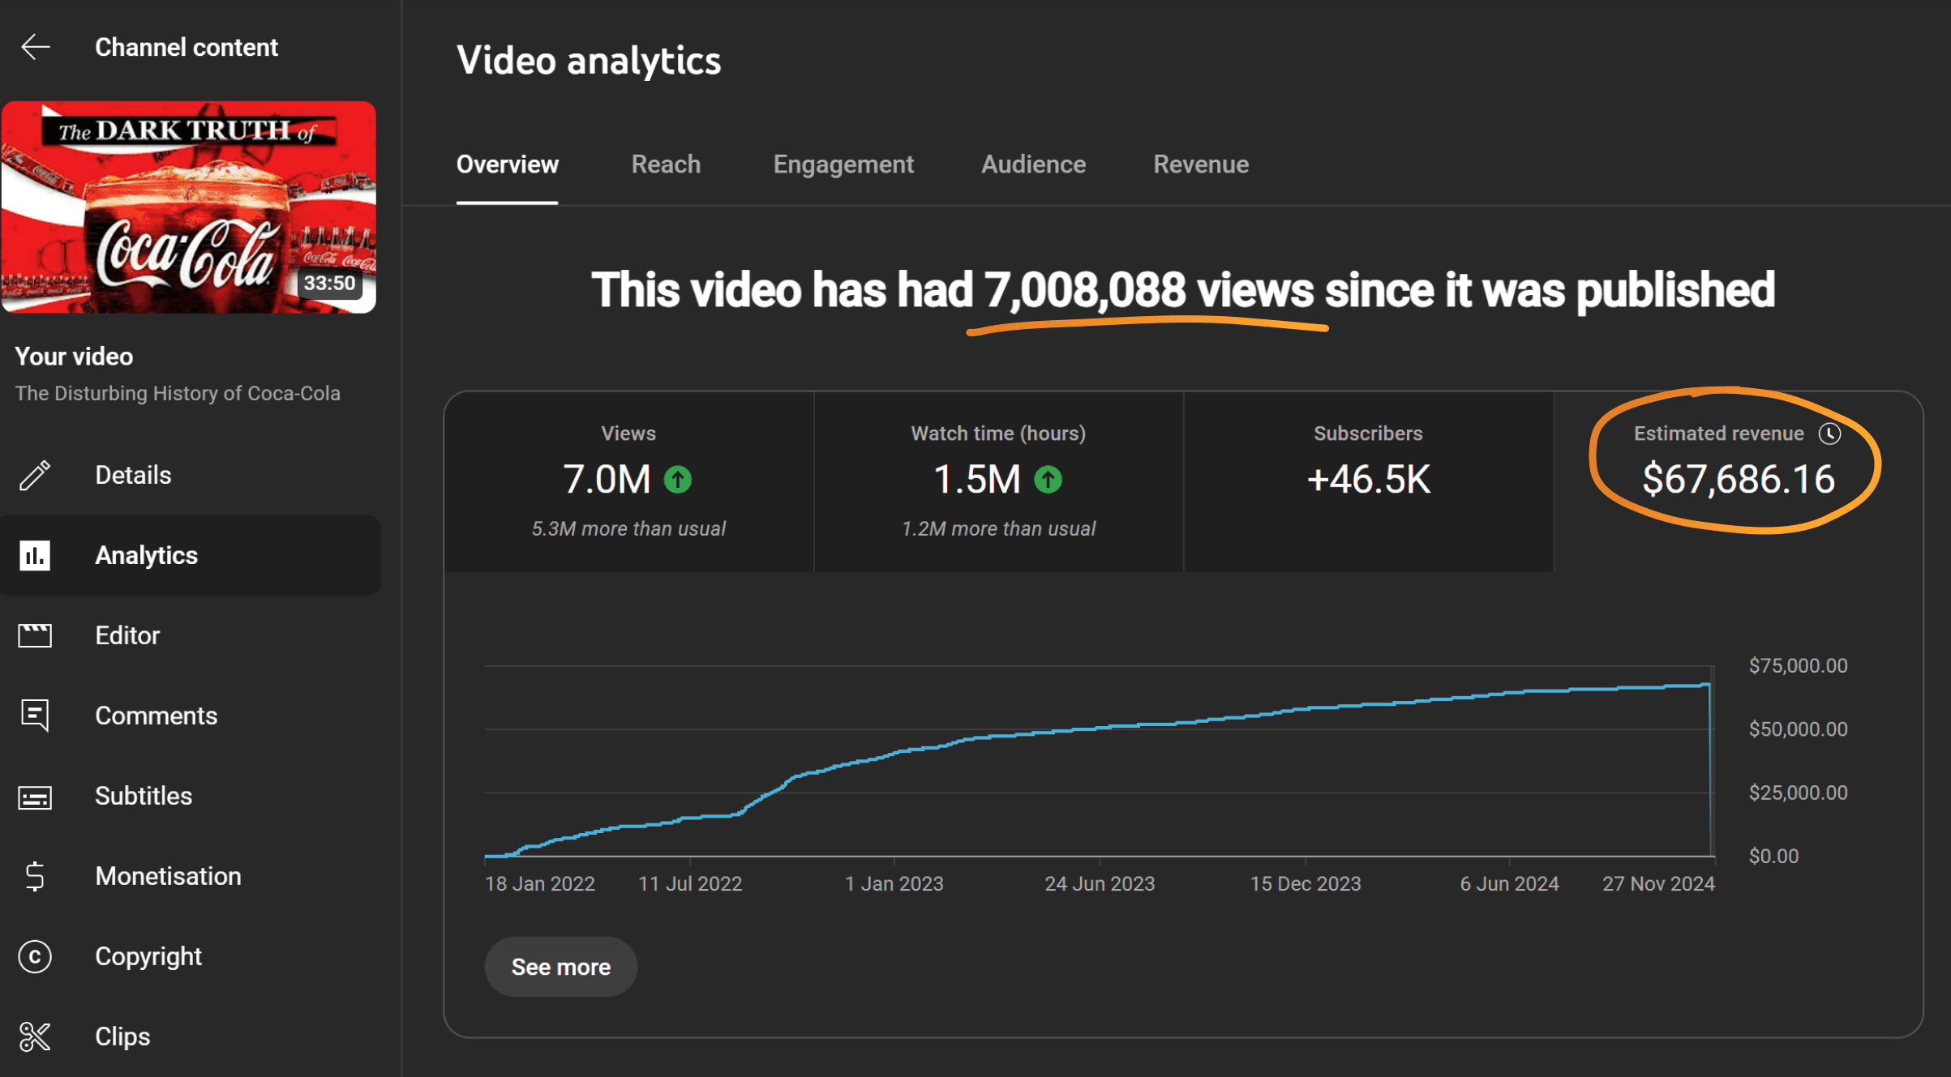Select the Subscribers metric card
1951x1077 pixels.
(1368, 481)
